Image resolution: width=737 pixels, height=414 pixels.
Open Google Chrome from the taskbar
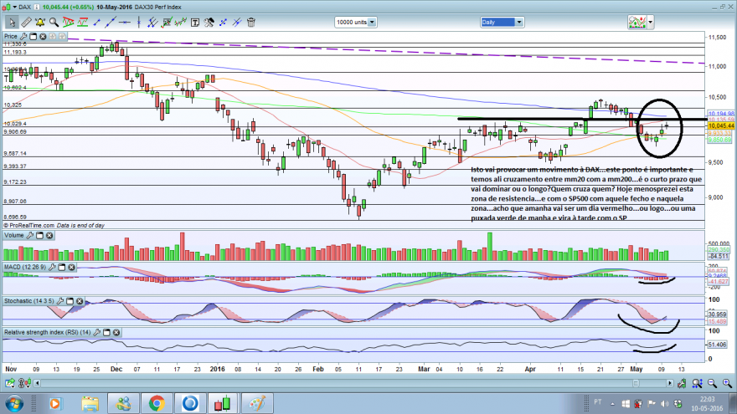point(157,403)
